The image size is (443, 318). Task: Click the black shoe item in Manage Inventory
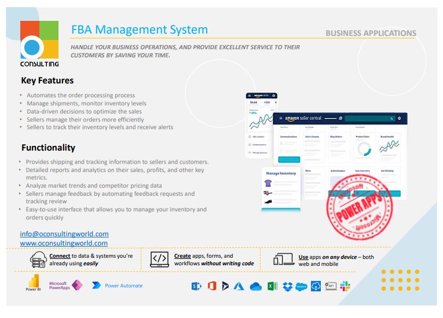[x=268, y=202]
